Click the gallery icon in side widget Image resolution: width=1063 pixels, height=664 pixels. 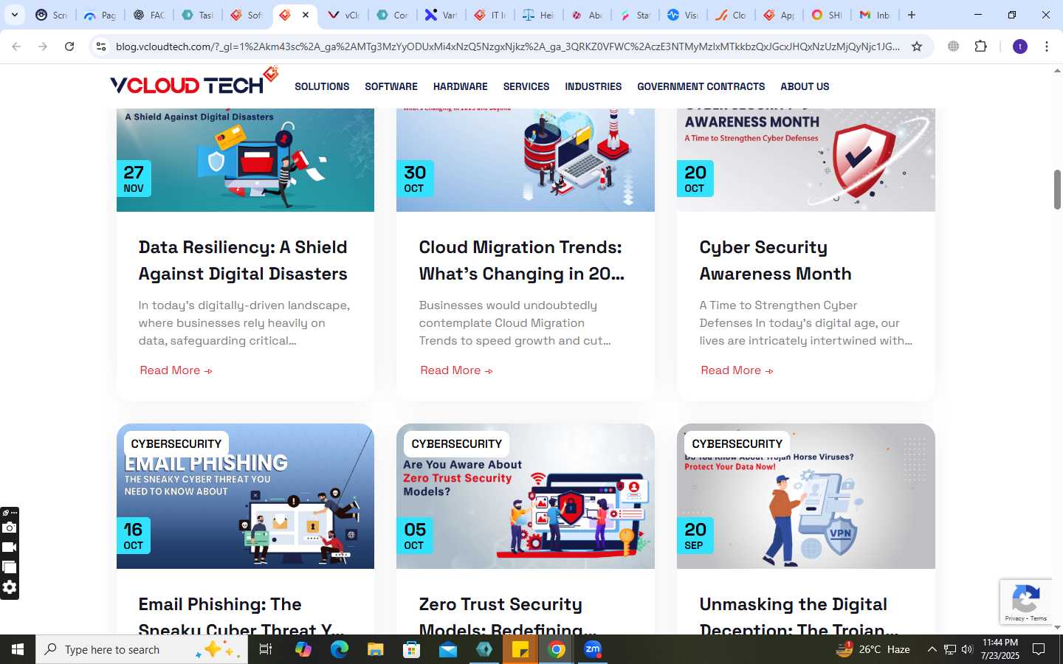[x=10, y=567]
